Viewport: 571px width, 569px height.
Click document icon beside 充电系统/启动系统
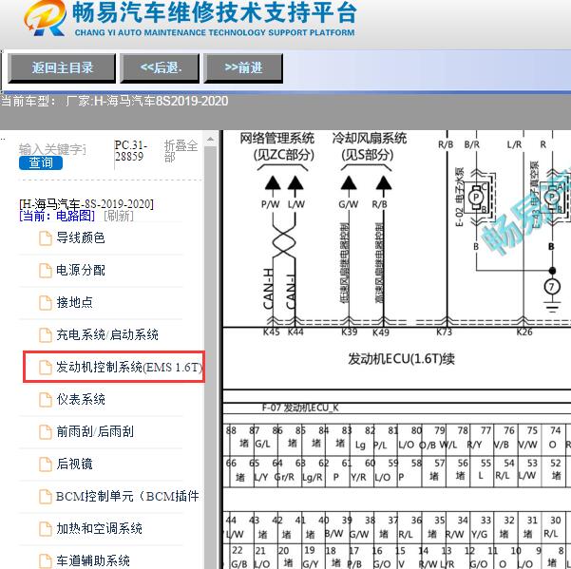coord(46,335)
